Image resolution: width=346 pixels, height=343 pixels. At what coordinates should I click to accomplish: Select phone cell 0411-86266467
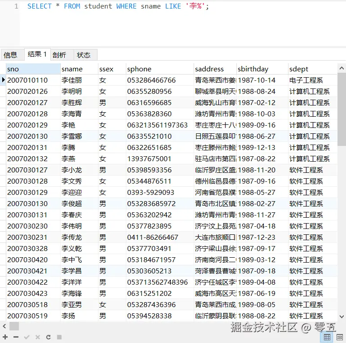(160, 237)
